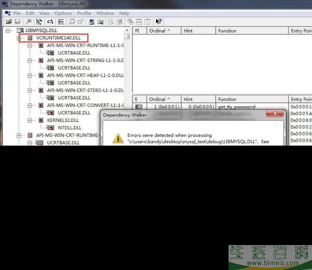
Task: Sort exports list by E column header
Action: (x=139, y=99)
